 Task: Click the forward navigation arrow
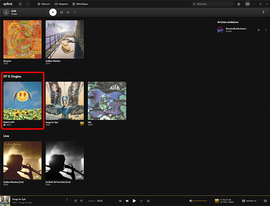pos(28,4)
